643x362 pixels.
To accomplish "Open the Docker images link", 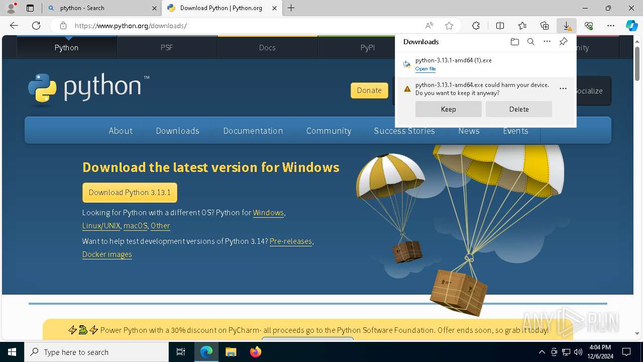I will pos(107,254).
